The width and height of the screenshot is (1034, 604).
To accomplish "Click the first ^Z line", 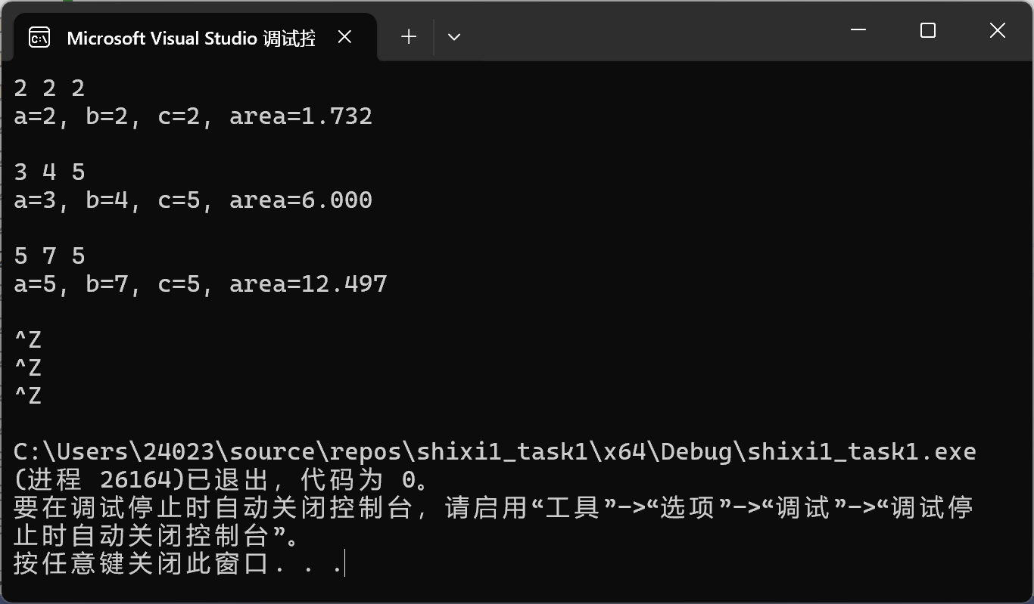I will [28, 339].
